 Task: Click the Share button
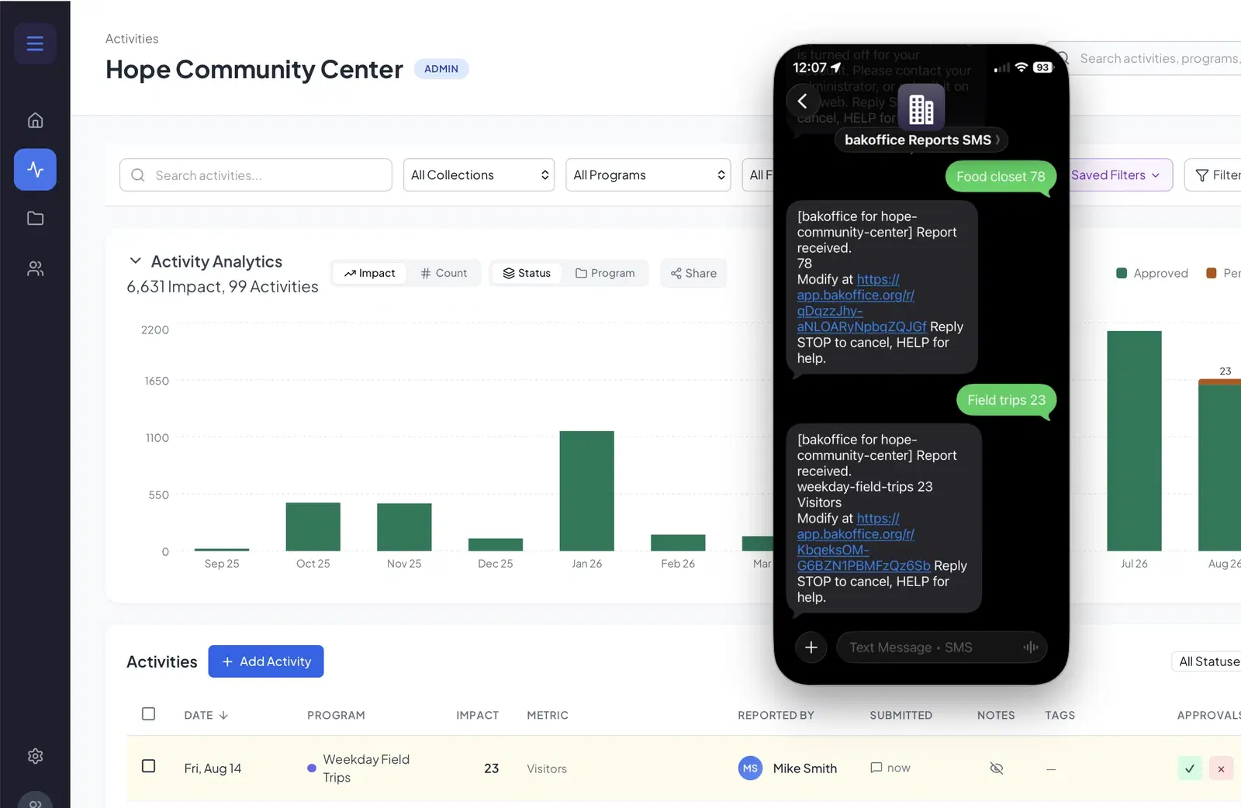693,273
